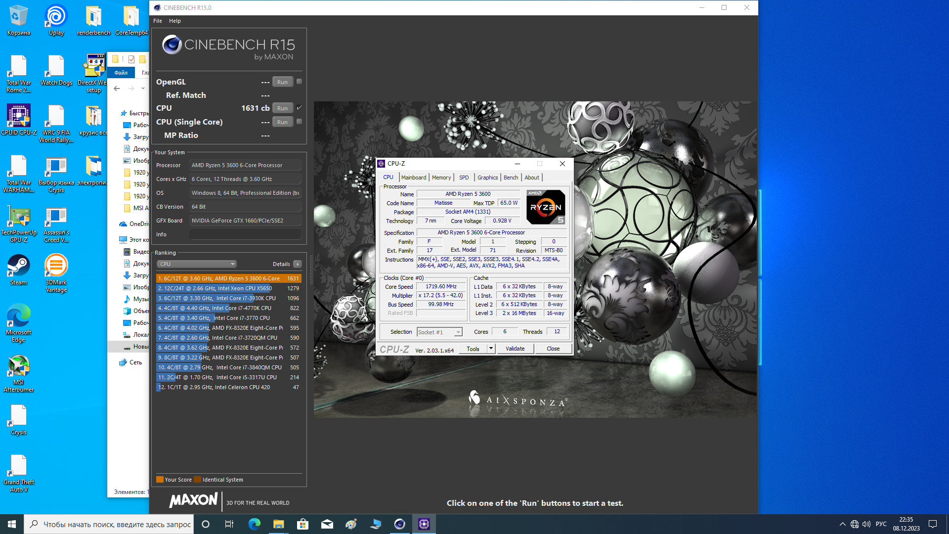Enable the CPU (Single Core) test checkbox
Image resolution: width=949 pixels, height=534 pixels.
[x=299, y=122]
